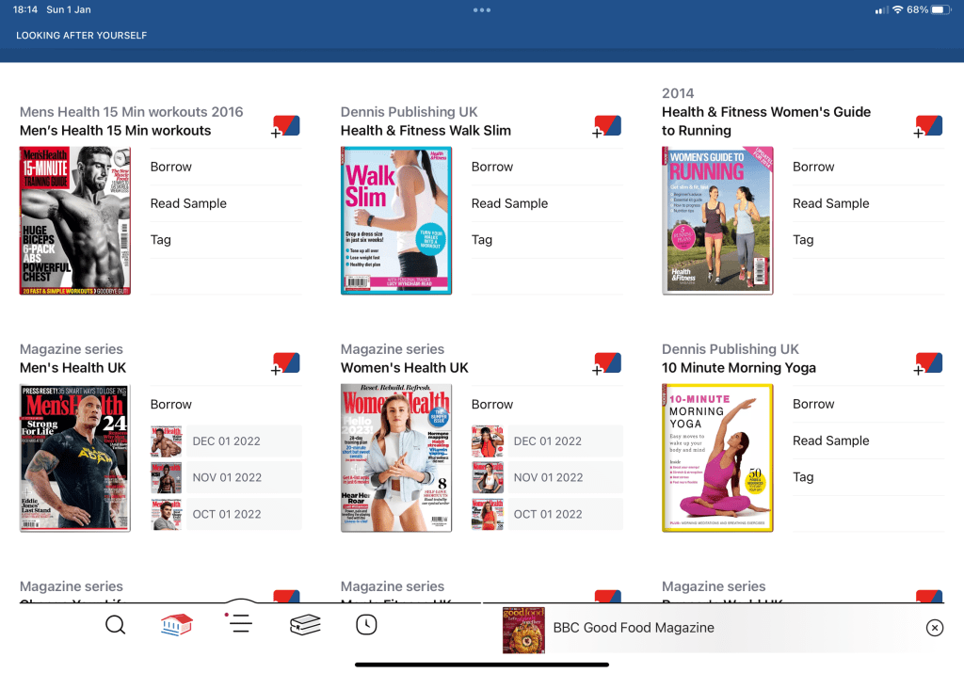Open the Shelf books icon
Screen dimensions: 964x673
pyautogui.click(x=305, y=625)
